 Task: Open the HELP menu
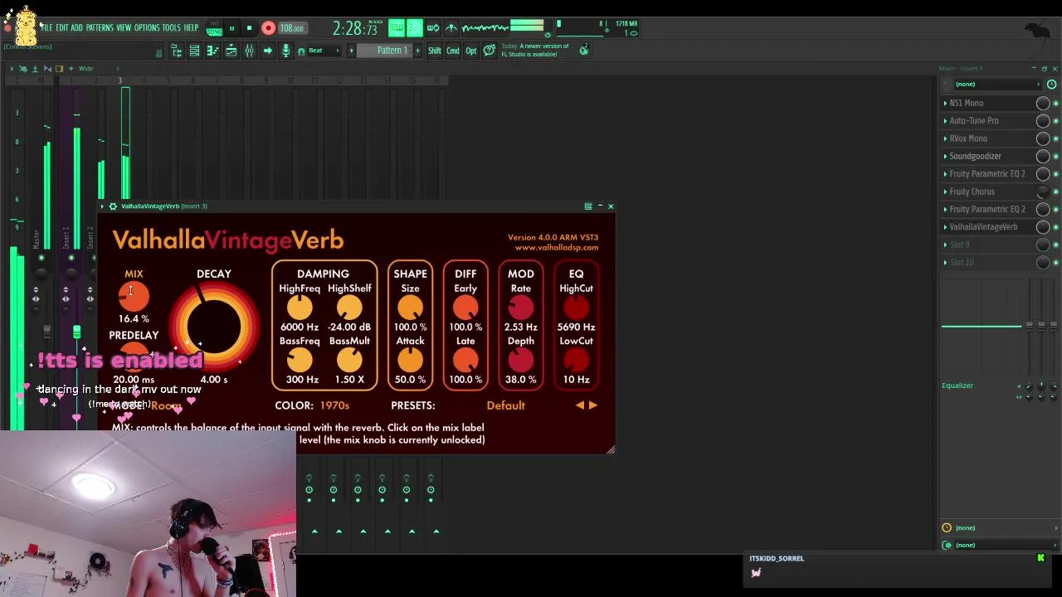click(x=191, y=28)
